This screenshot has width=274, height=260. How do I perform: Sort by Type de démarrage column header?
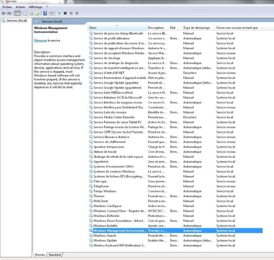pos(196,27)
